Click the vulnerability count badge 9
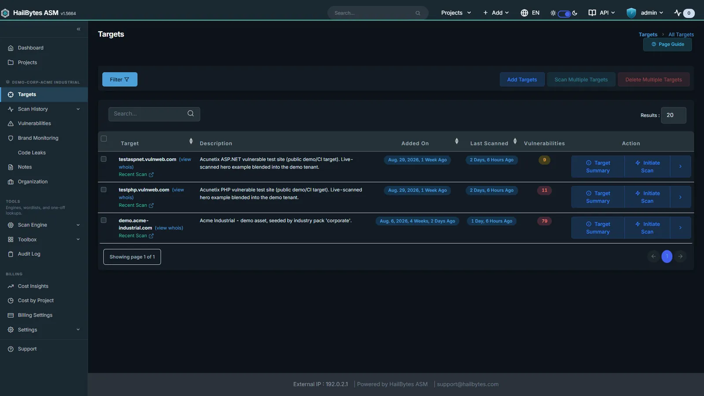Viewport: 704px width, 396px height. (x=544, y=160)
